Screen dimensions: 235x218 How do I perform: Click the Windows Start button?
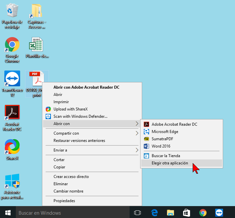pyautogui.click(x=8, y=213)
